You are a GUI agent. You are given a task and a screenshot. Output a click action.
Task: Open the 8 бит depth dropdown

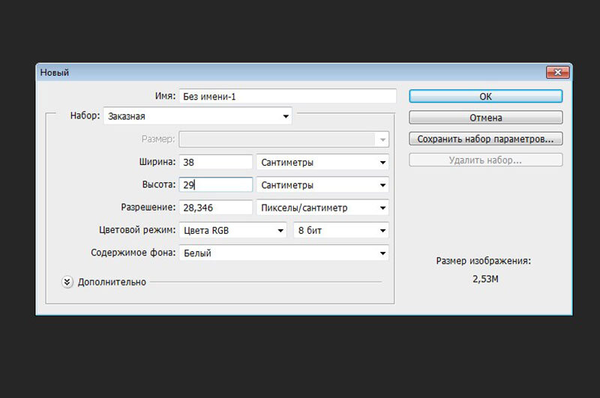pyautogui.click(x=341, y=230)
